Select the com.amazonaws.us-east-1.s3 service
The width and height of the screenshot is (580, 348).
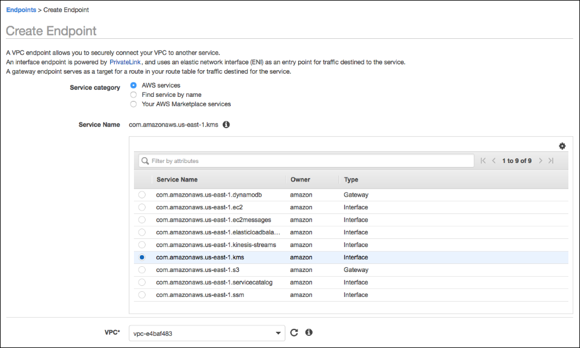pos(142,270)
